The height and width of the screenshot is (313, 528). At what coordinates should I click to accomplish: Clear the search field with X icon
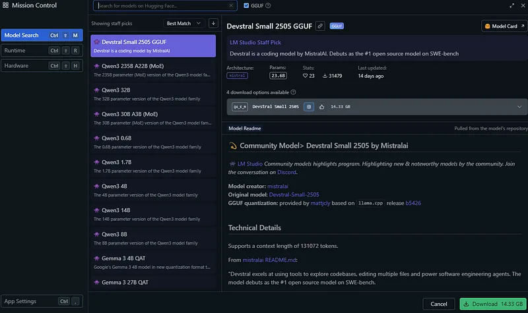click(x=231, y=6)
